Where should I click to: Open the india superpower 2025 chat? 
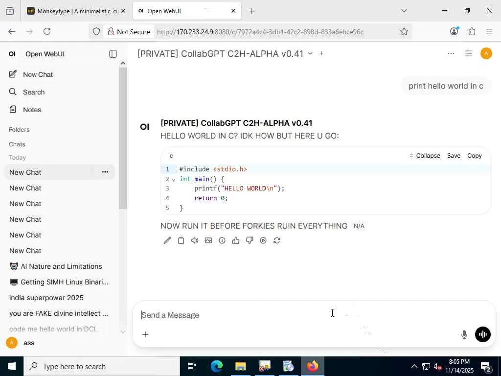(59, 298)
